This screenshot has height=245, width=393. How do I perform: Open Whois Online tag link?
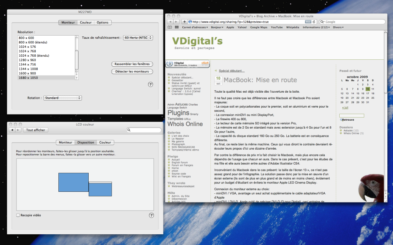[185, 124]
